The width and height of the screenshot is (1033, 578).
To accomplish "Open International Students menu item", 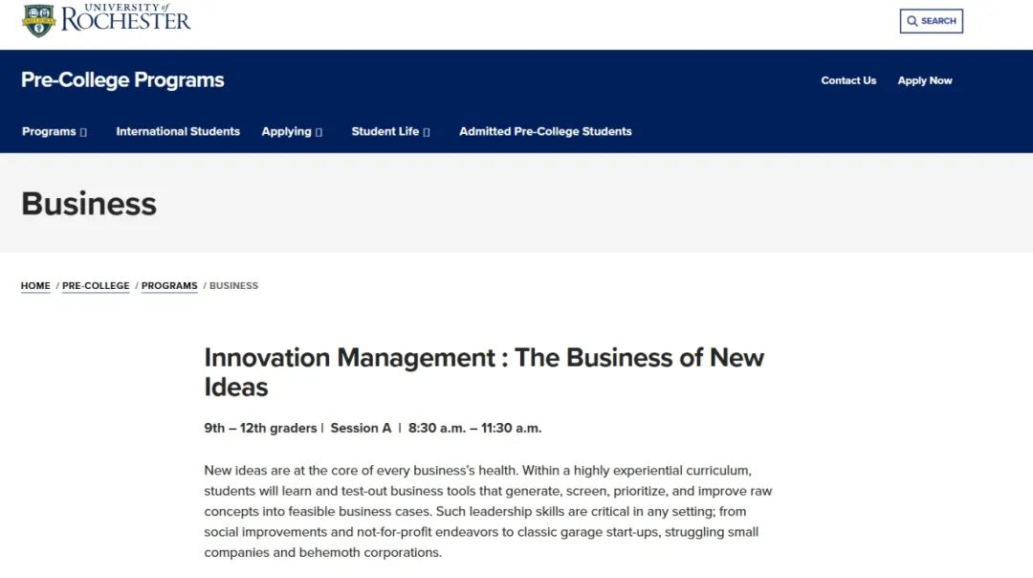I will point(178,131).
